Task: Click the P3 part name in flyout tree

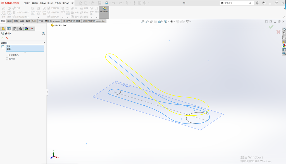Action: pyautogui.click(x=61, y=25)
